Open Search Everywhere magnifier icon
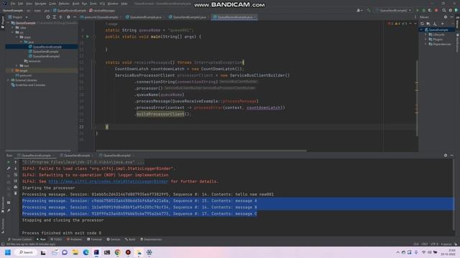Viewport: 460px width, 258px height. point(444,10)
